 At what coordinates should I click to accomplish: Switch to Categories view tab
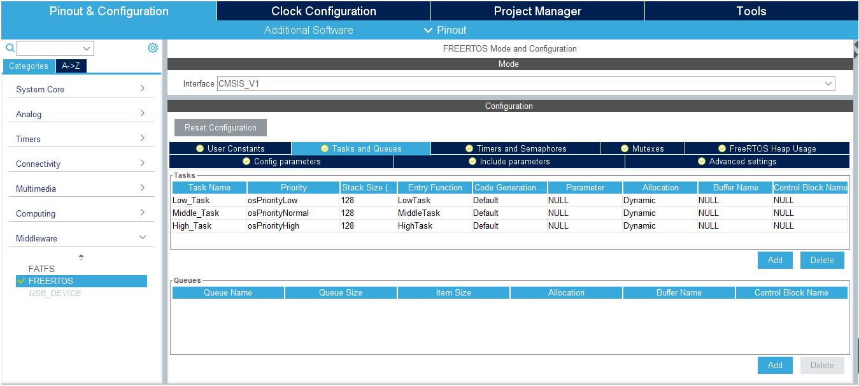click(x=29, y=66)
